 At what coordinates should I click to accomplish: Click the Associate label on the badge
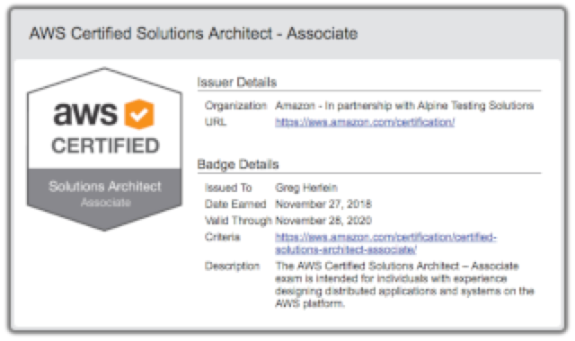tap(106, 202)
